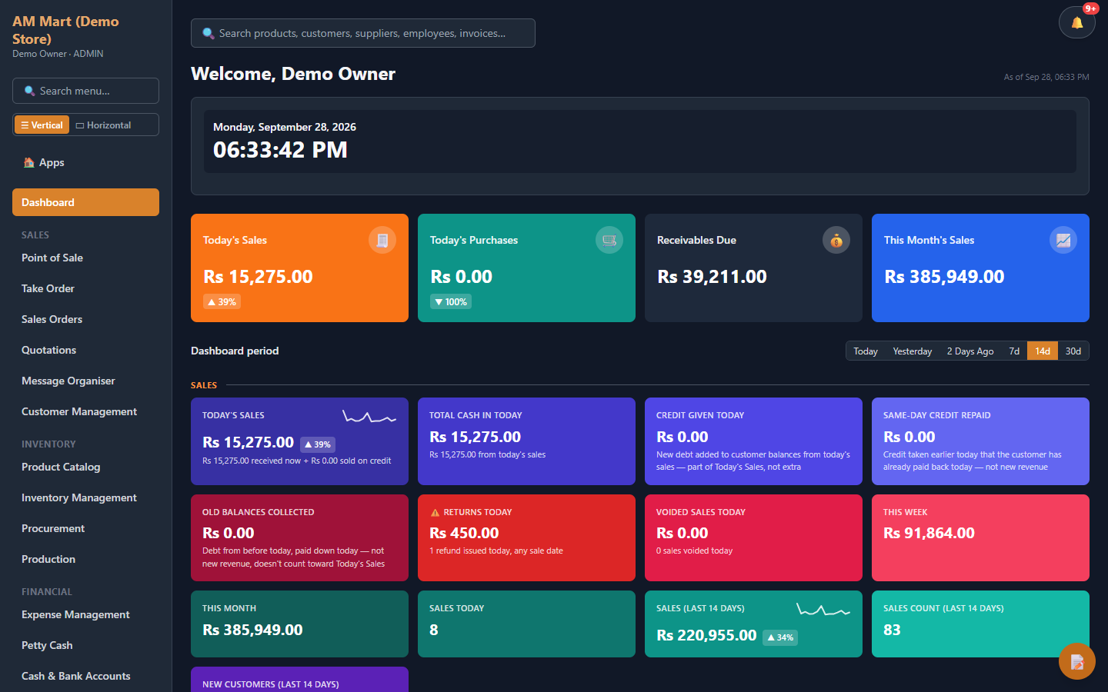Open Cash & Bank Accounts
The width and height of the screenshot is (1108, 692).
click(x=85, y=676)
